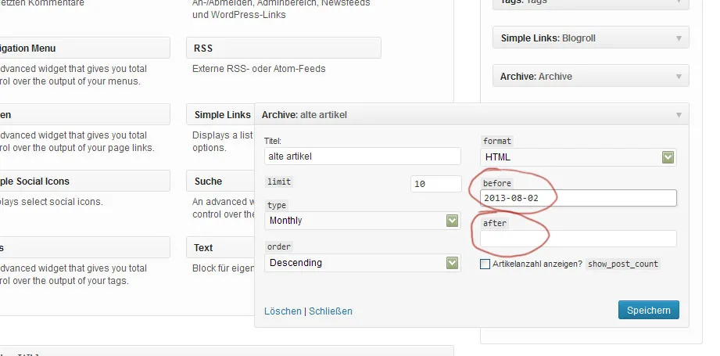Image resolution: width=720 pixels, height=356 pixels.
Task: Select the Monthly type combo box
Action: coord(363,221)
